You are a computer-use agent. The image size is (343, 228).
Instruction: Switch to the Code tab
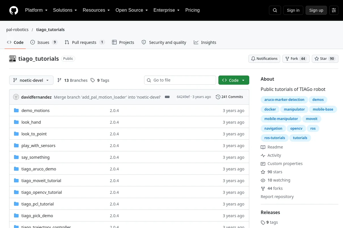click(15, 42)
